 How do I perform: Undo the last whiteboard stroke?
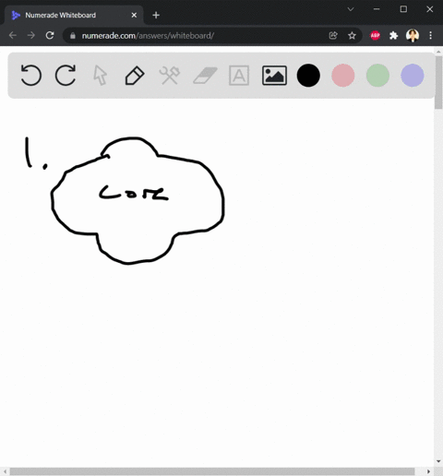point(30,75)
